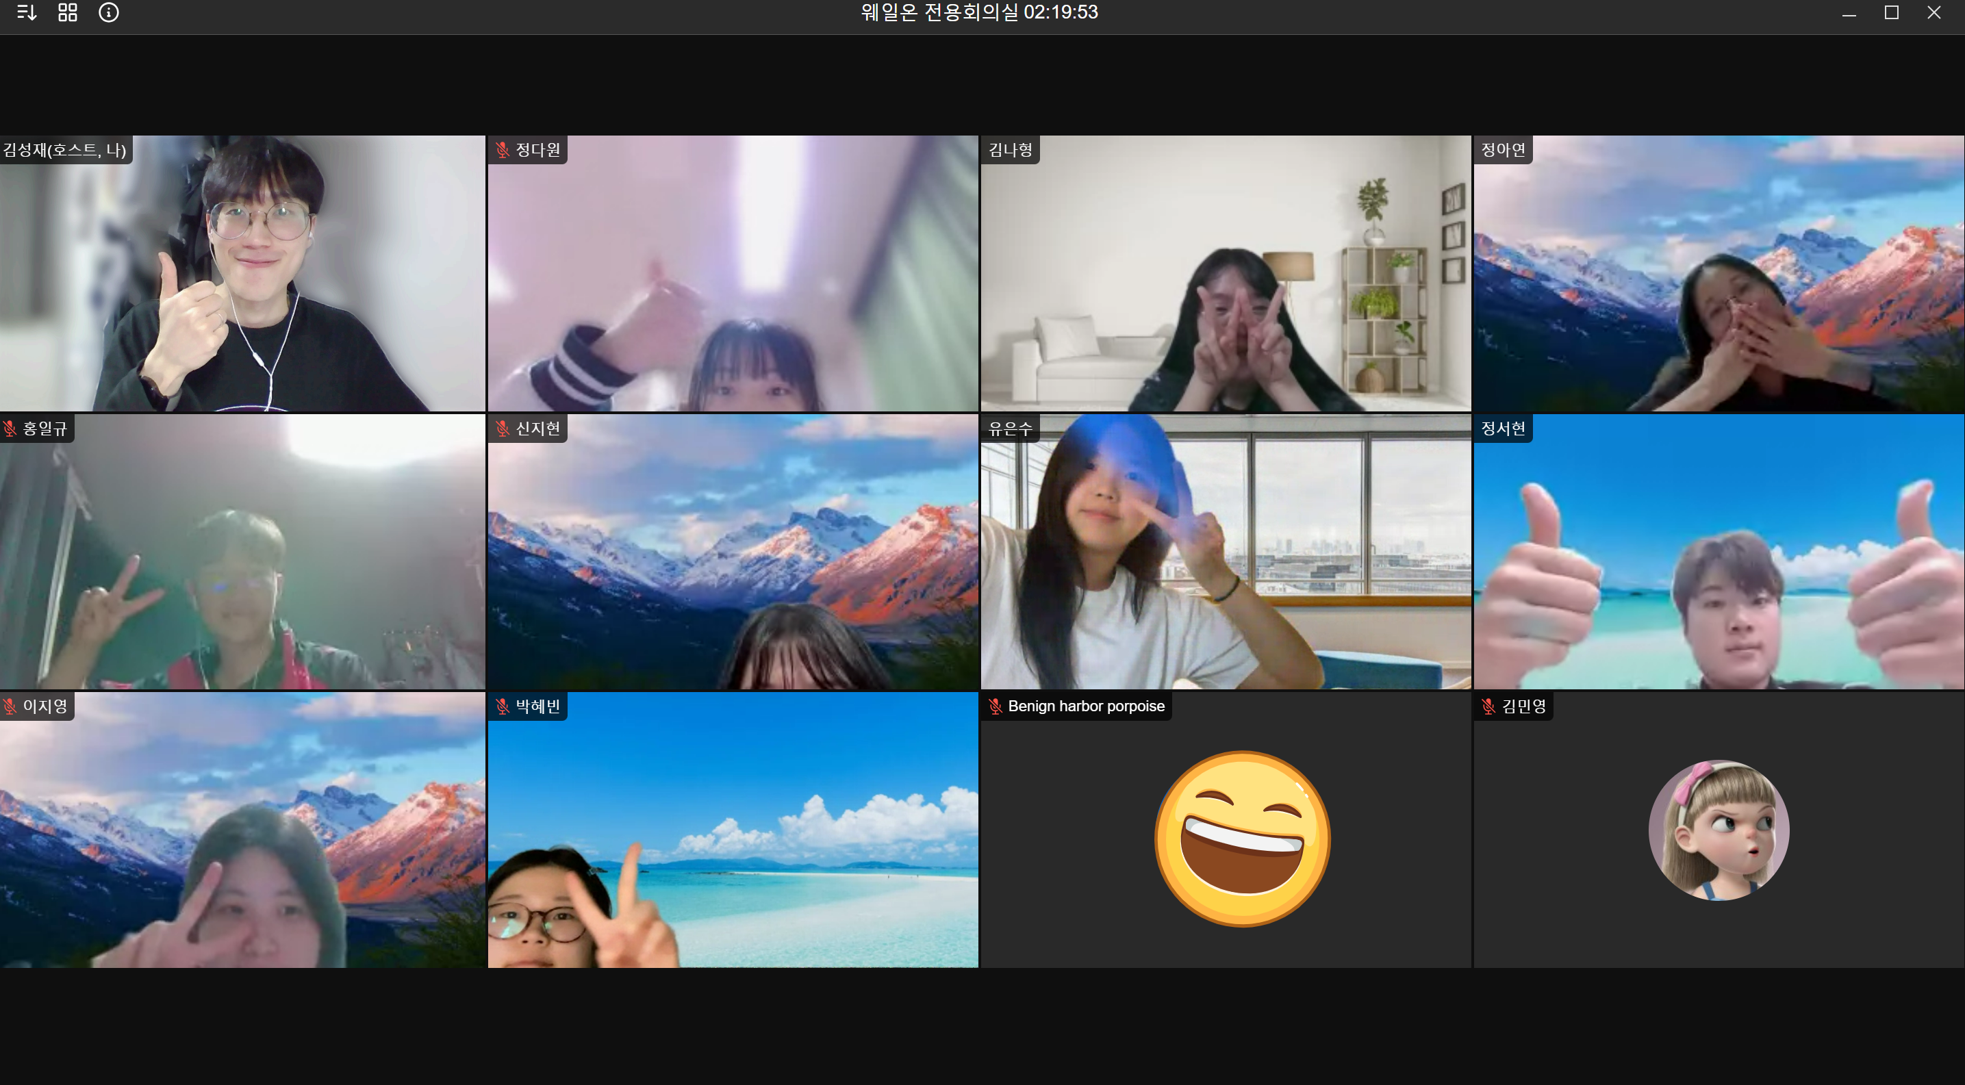Click muted mic icon beside 이지영
1965x1085 pixels.
click(9, 707)
